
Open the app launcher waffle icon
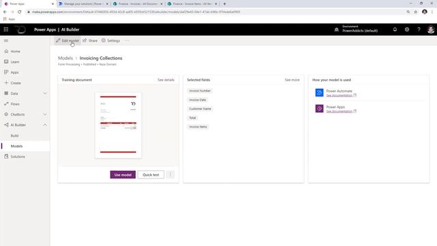pyautogui.click(x=6, y=29)
